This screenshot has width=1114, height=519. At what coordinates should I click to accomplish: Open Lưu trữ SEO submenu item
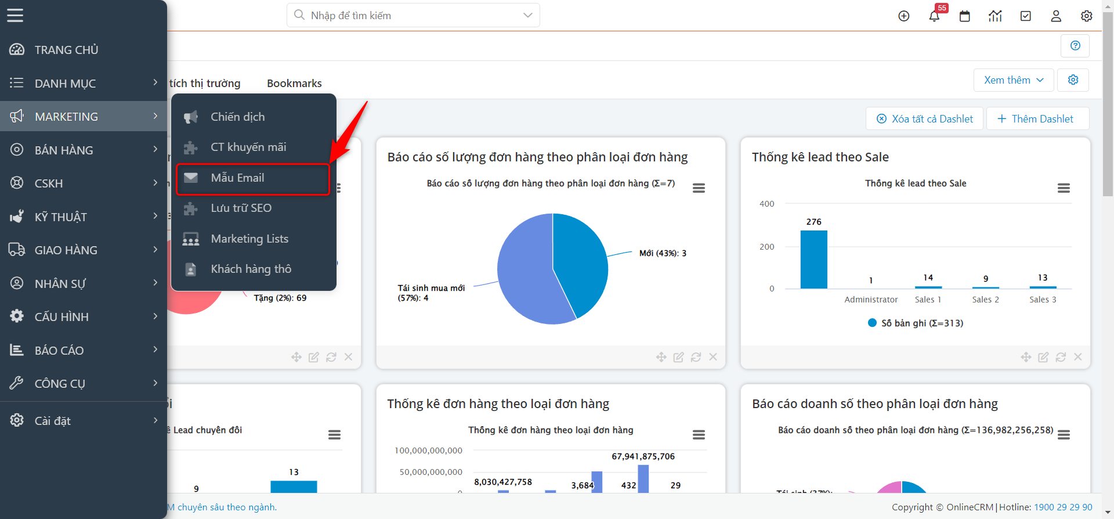click(x=254, y=208)
